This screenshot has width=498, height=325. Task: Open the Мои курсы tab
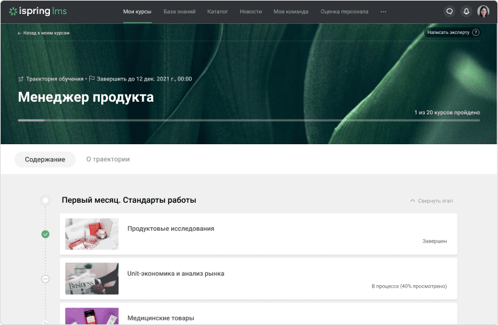(137, 12)
